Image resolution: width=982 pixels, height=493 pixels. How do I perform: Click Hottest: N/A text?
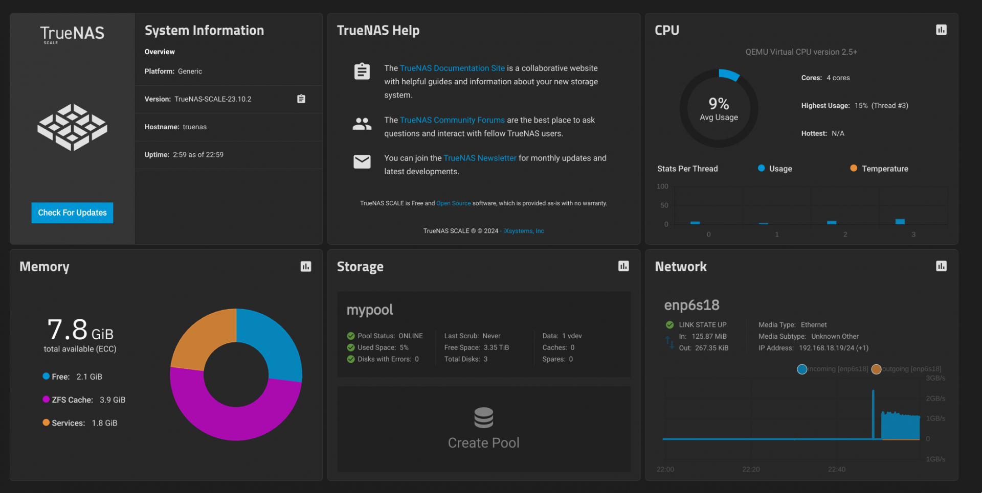click(x=822, y=133)
